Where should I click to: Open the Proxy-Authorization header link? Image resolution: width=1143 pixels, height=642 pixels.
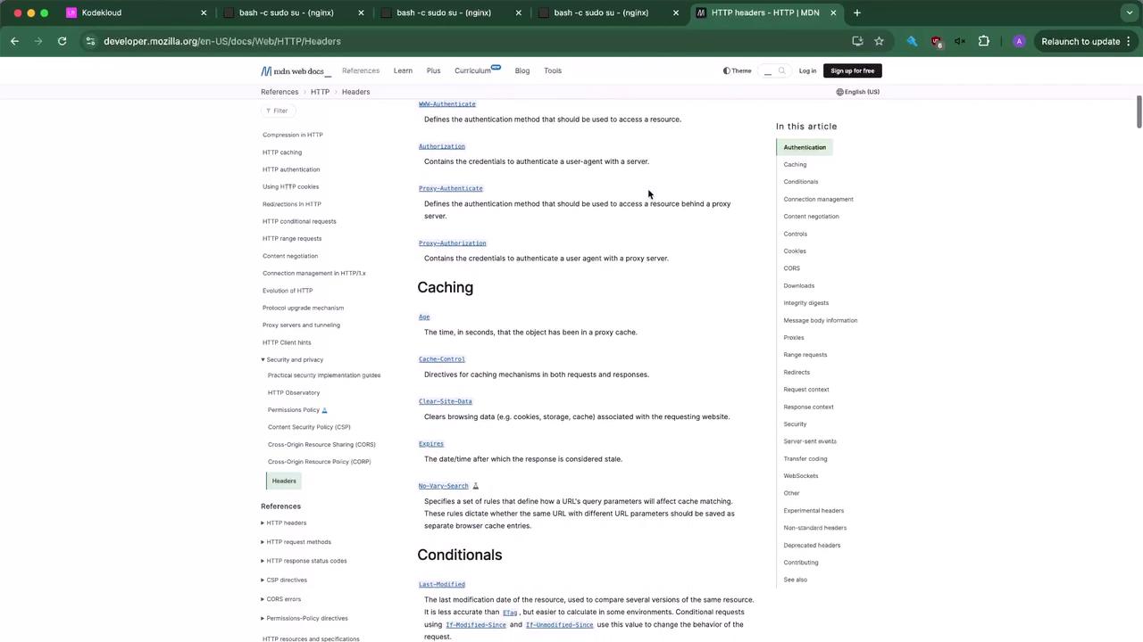tap(453, 243)
